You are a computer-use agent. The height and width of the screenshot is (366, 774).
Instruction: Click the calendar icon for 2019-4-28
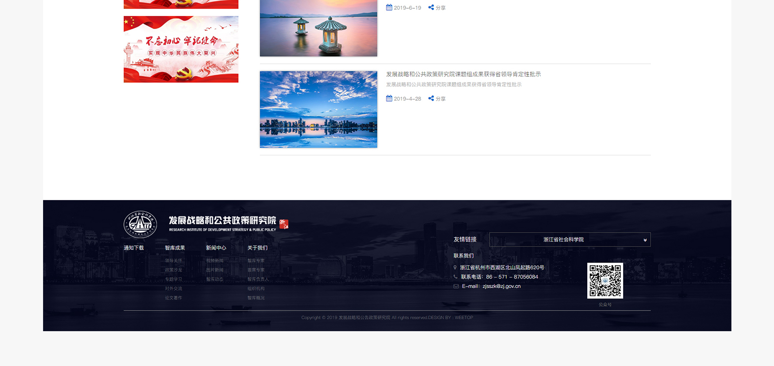(x=389, y=98)
